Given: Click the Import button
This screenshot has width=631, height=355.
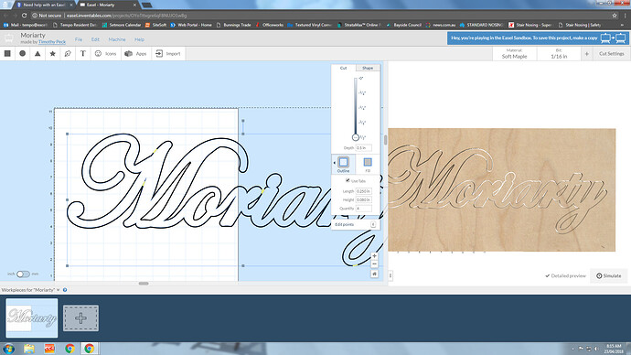Looking at the screenshot, I should tap(168, 54).
